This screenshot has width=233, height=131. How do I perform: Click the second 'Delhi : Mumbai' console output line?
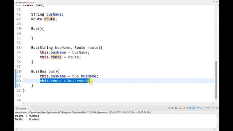point(27,119)
